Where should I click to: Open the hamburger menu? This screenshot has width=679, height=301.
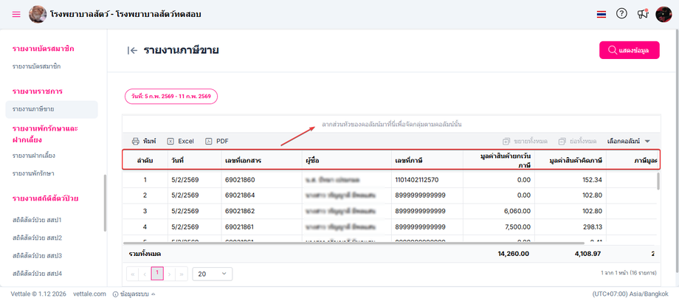coord(16,14)
